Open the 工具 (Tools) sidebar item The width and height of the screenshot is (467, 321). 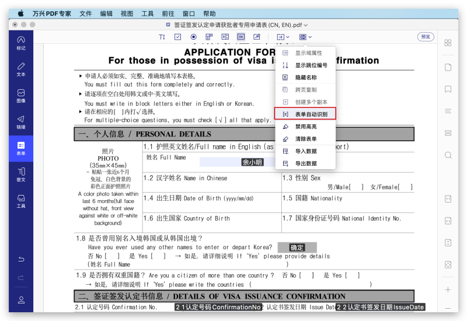coord(21,201)
